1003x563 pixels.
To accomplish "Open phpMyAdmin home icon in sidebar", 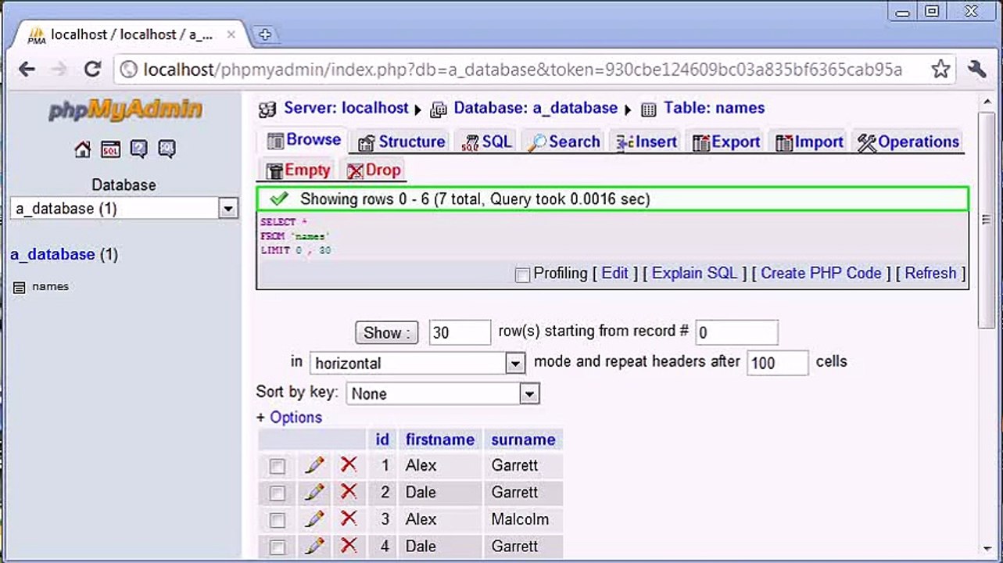I will 83,149.
